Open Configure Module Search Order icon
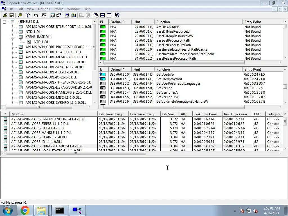Image resolution: width=288 pixels, height=216 pixels. point(73,15)
